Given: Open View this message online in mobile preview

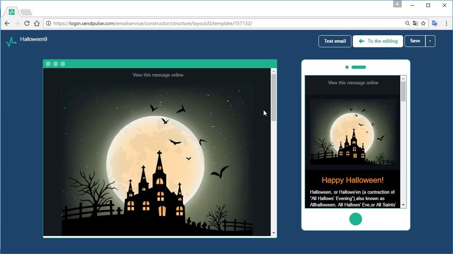Looking at the screenshot, I should pyautogui.click(x=353, y=83).
